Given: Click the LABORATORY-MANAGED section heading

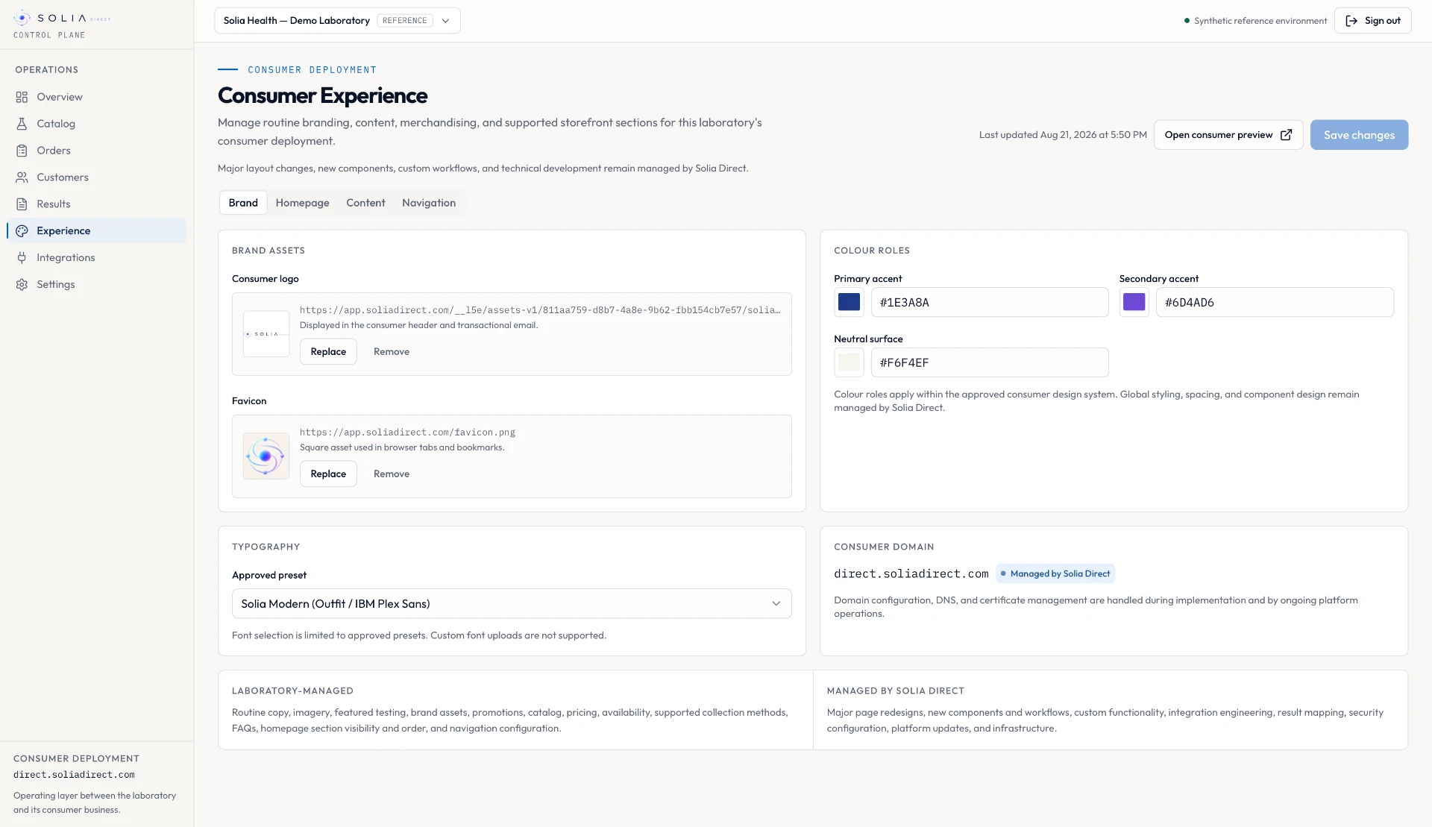Looking at the screenshot, I should click(292, 691).
